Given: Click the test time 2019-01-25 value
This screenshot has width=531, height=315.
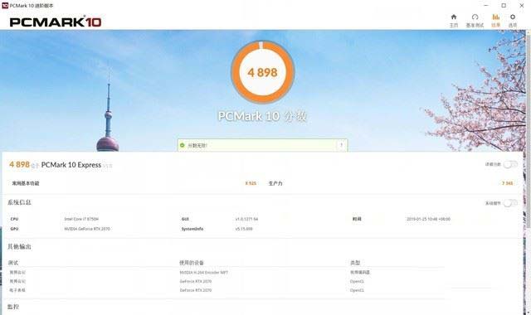Looking at the screenshot, I should 428,219.
